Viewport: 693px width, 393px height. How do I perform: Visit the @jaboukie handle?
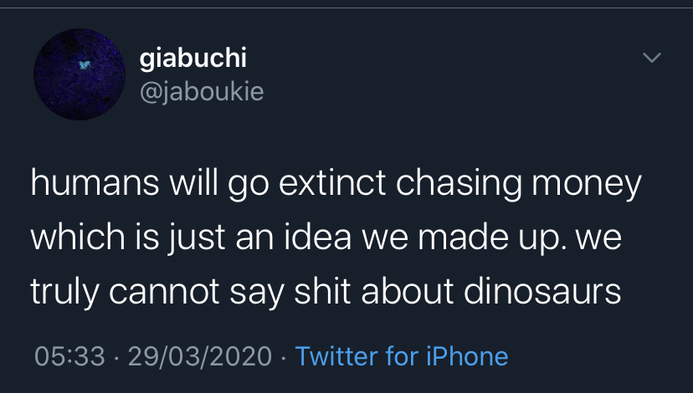point(202,92)
